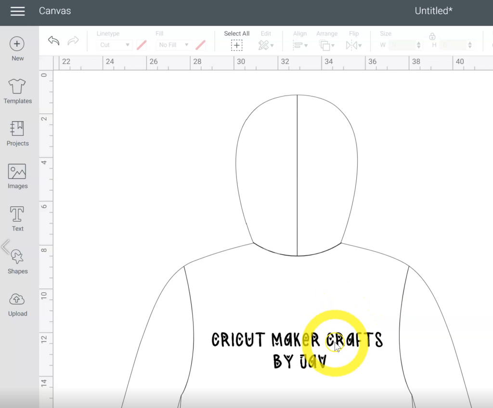This screenshot has width=493, height=408.
Task: Add Text to the canvas
Action: (x=17, y=219)
